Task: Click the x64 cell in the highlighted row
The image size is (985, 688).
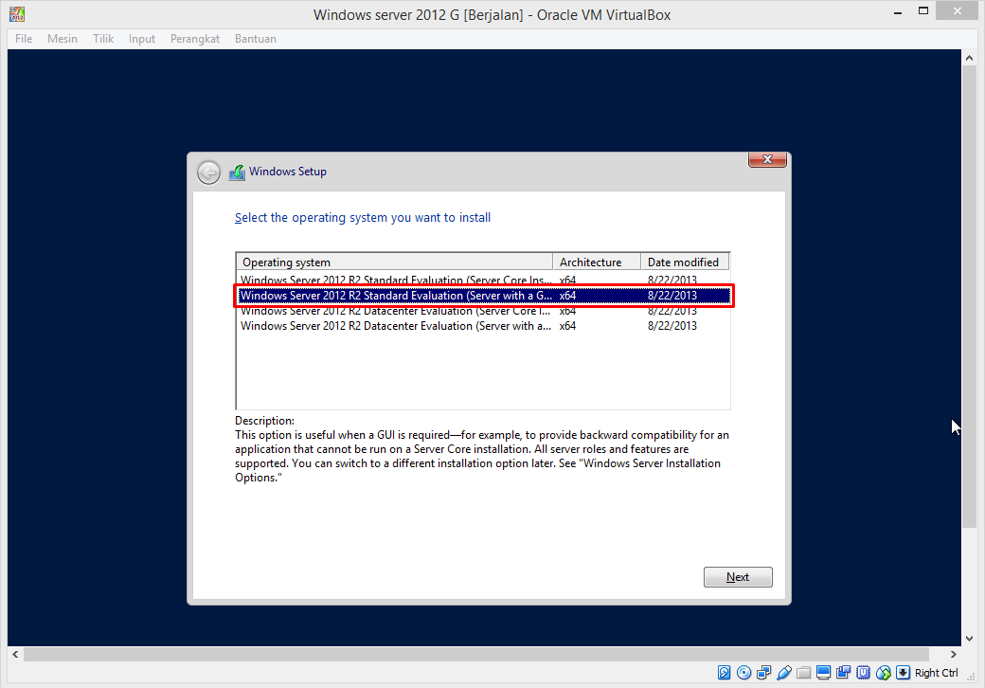Action: coord(568,296)
